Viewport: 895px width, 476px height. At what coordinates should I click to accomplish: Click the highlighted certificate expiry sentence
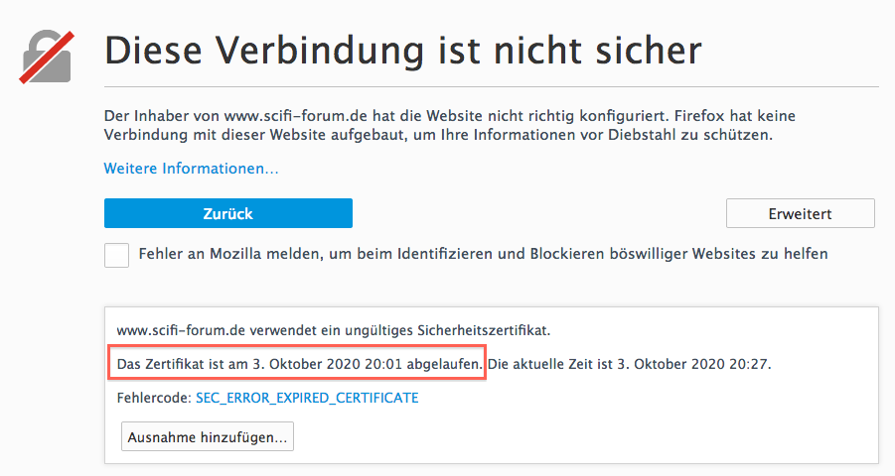click(x=298, y=364)
